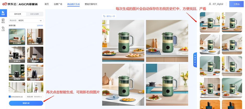The width and height of the screenshot is (245, 109).
Task: Click the user profile icon beside JDT_digital
Action: click(x=210, y=4)
